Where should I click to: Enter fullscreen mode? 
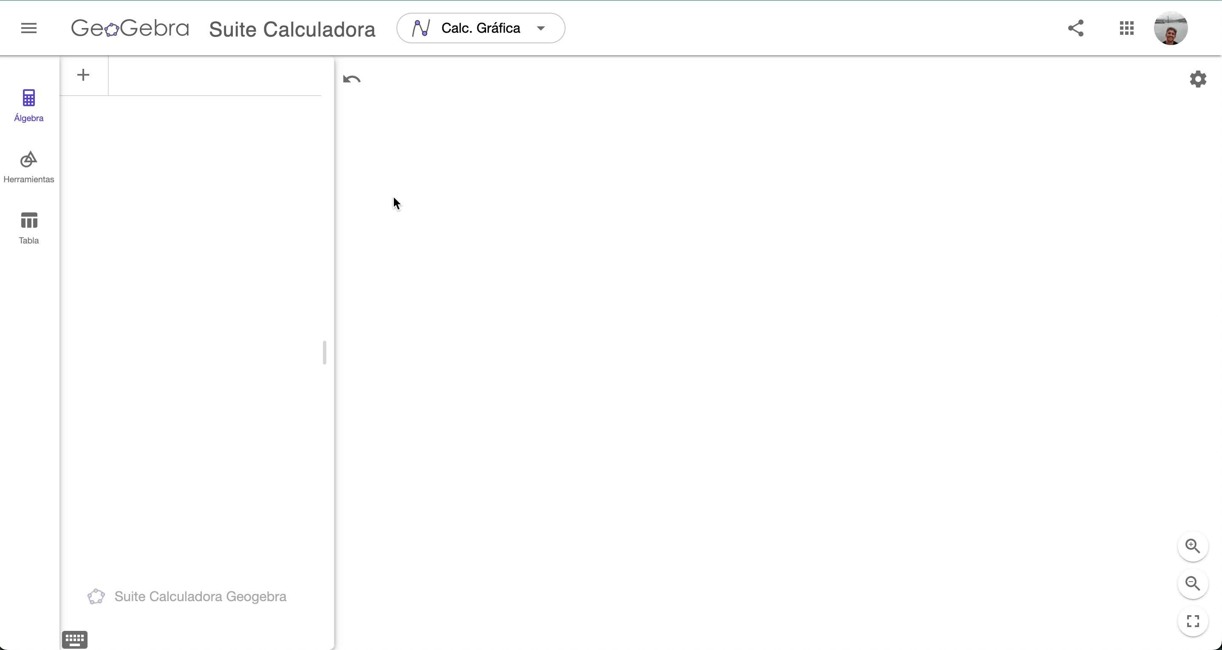point(1193,621)
